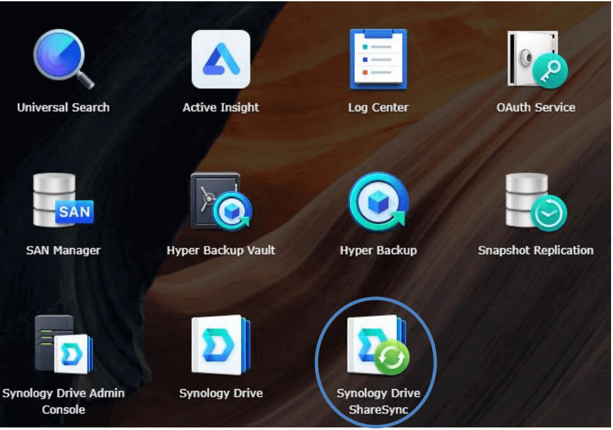The width and height of the screenshot is (613, 430).
Task: Open the Log Center clipboard icon
Action: tap(378, 59)
